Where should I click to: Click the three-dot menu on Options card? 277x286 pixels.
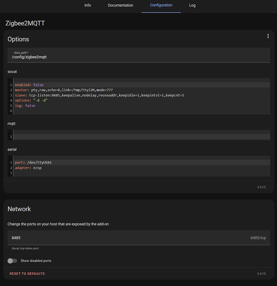[268, 36]
